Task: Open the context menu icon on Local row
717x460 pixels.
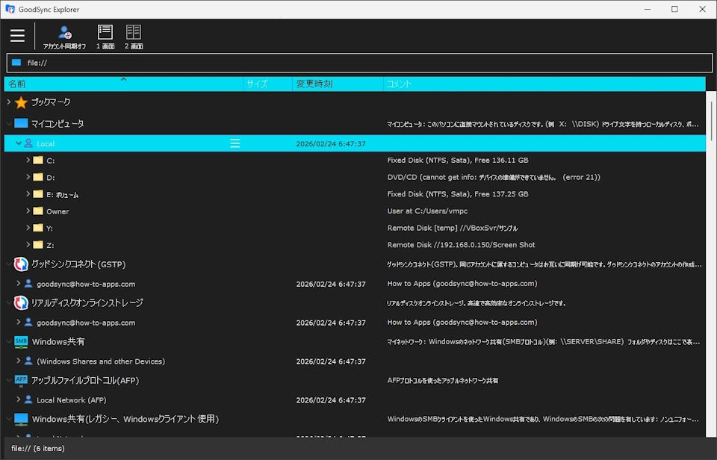Action: [235, 143]
